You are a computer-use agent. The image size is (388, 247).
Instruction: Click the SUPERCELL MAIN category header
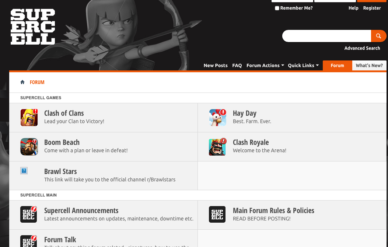(x=38, y=195)
